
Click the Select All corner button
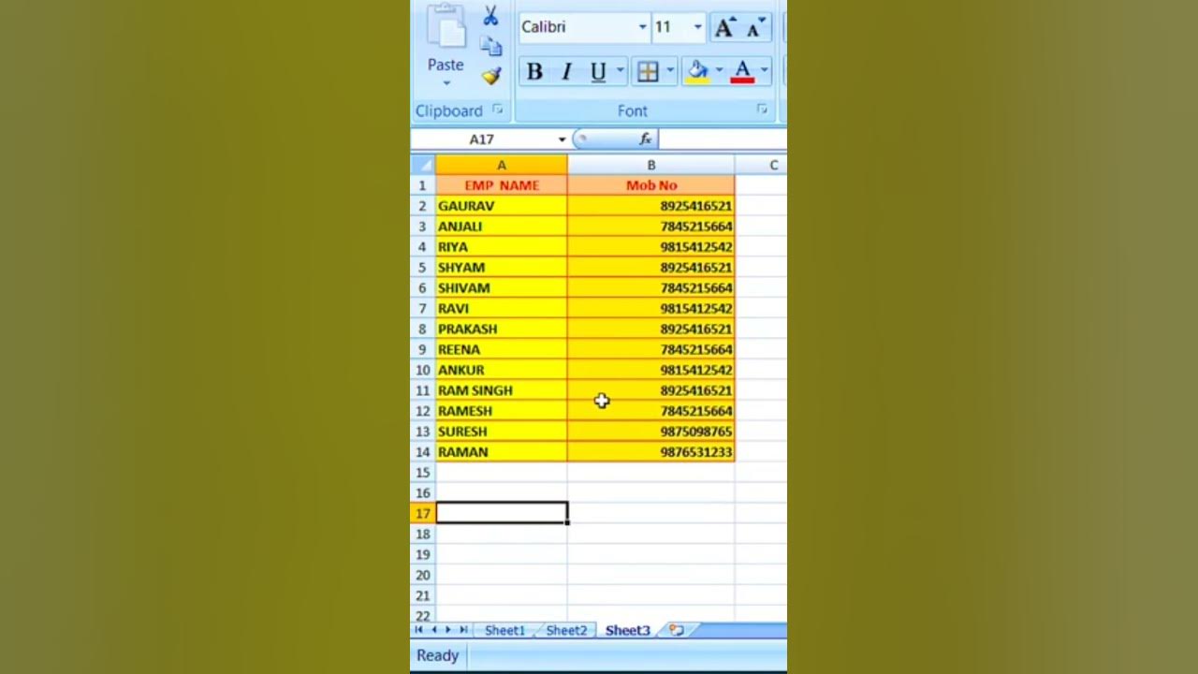pyautogui.click(x=423, y=165)
